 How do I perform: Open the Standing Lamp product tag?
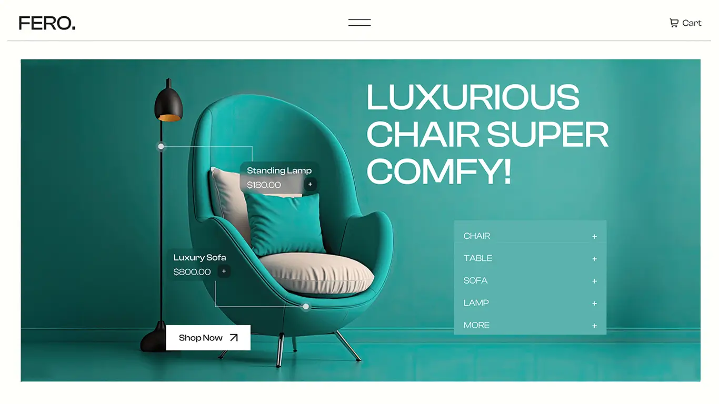coord(279,178)
